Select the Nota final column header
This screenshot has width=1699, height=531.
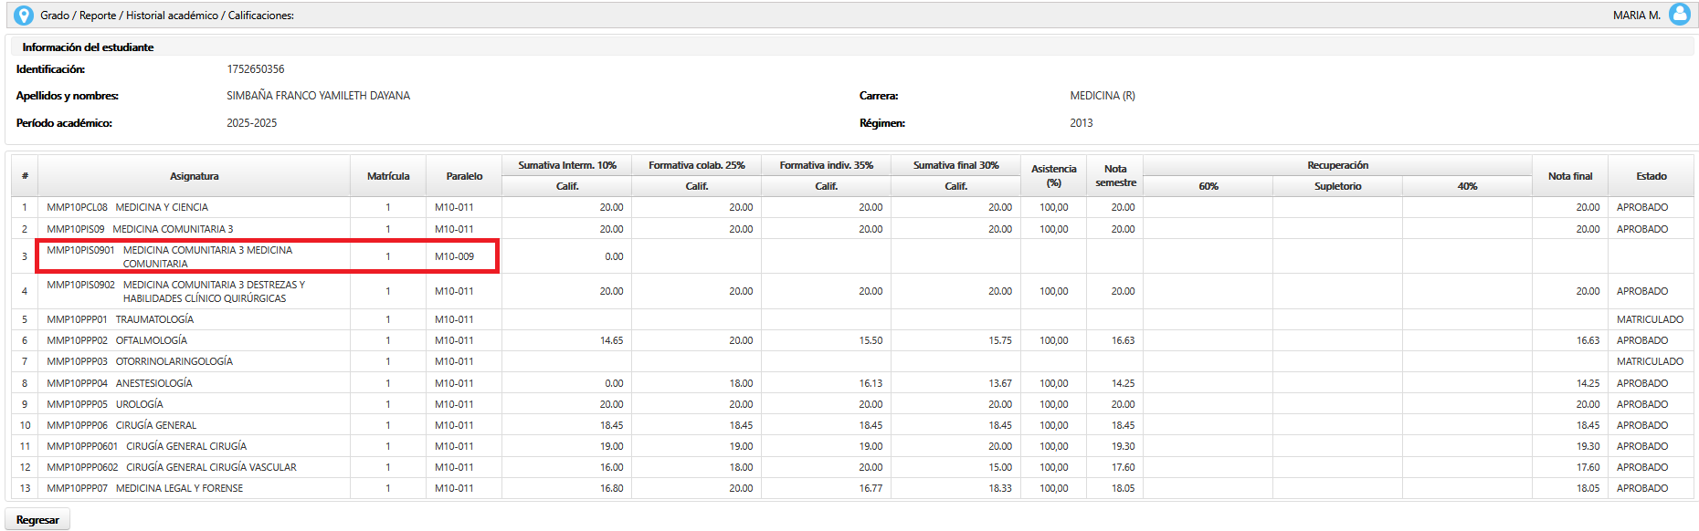[x=1569, y=176]
